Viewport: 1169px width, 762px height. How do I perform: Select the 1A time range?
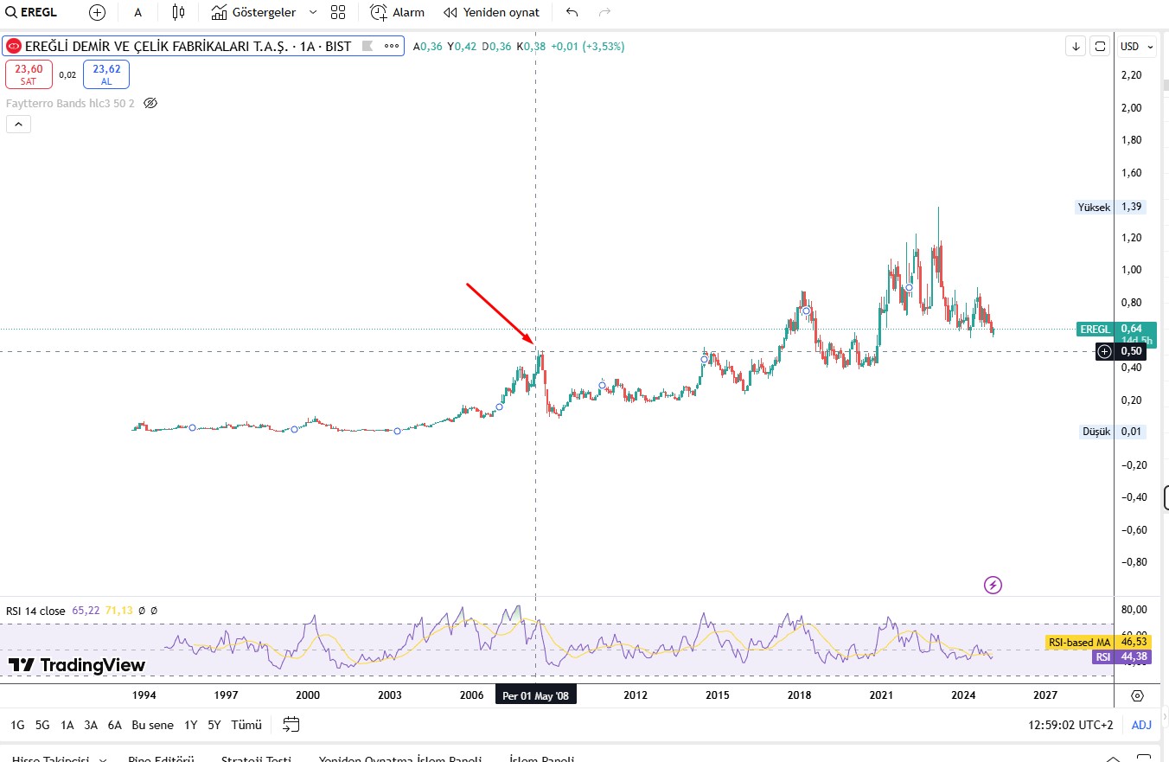tap(67, 725)
